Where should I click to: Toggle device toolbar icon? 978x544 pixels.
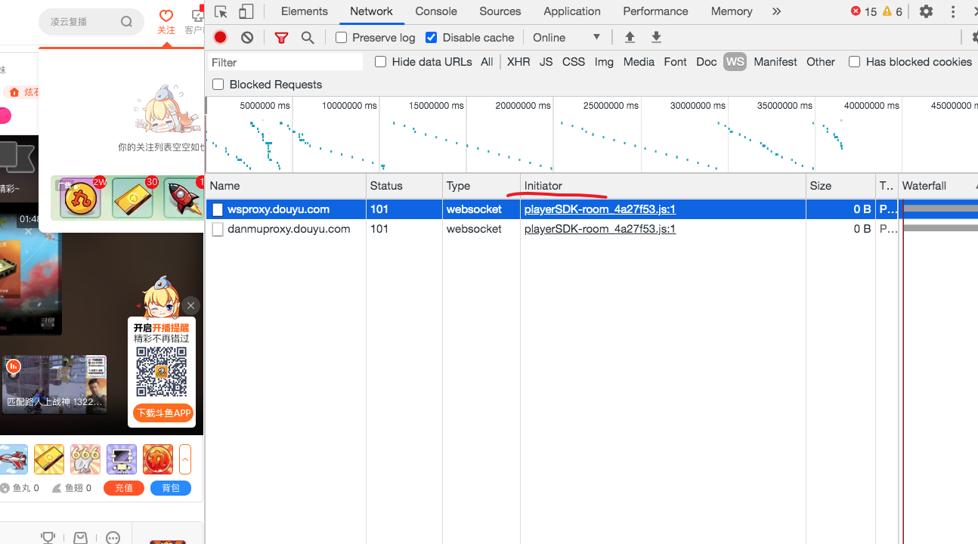[246, 11]
